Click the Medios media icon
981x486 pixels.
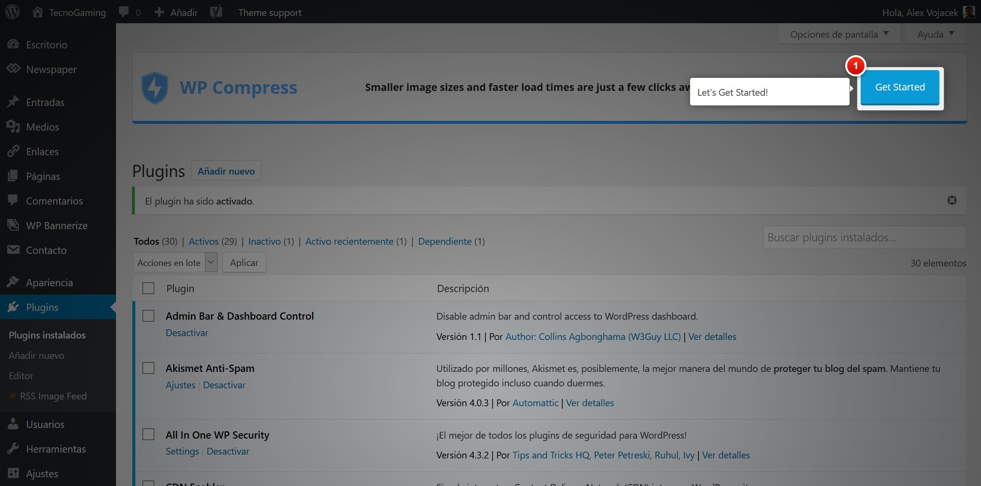(13, 127)
